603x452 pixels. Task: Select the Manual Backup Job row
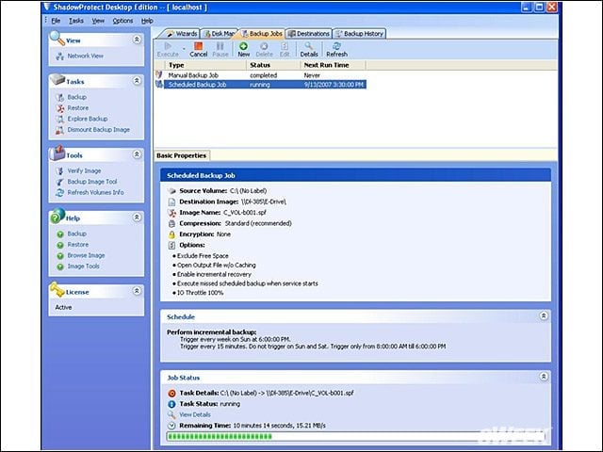(x=260, y=75)
